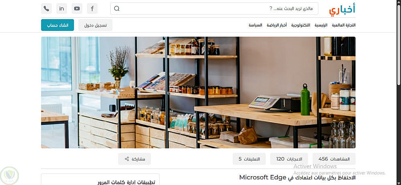This screenshot has width=401, height=185.
Task: Go to the الرئيسية menu item
Action: pyautogui.click(x=321, y=25)
